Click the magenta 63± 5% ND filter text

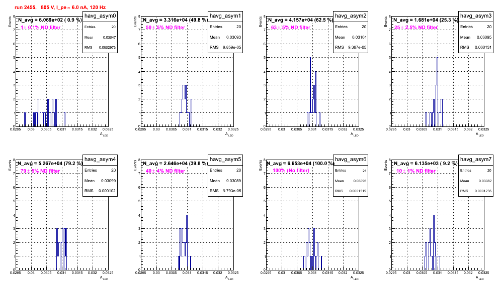[x=291, y=28]
